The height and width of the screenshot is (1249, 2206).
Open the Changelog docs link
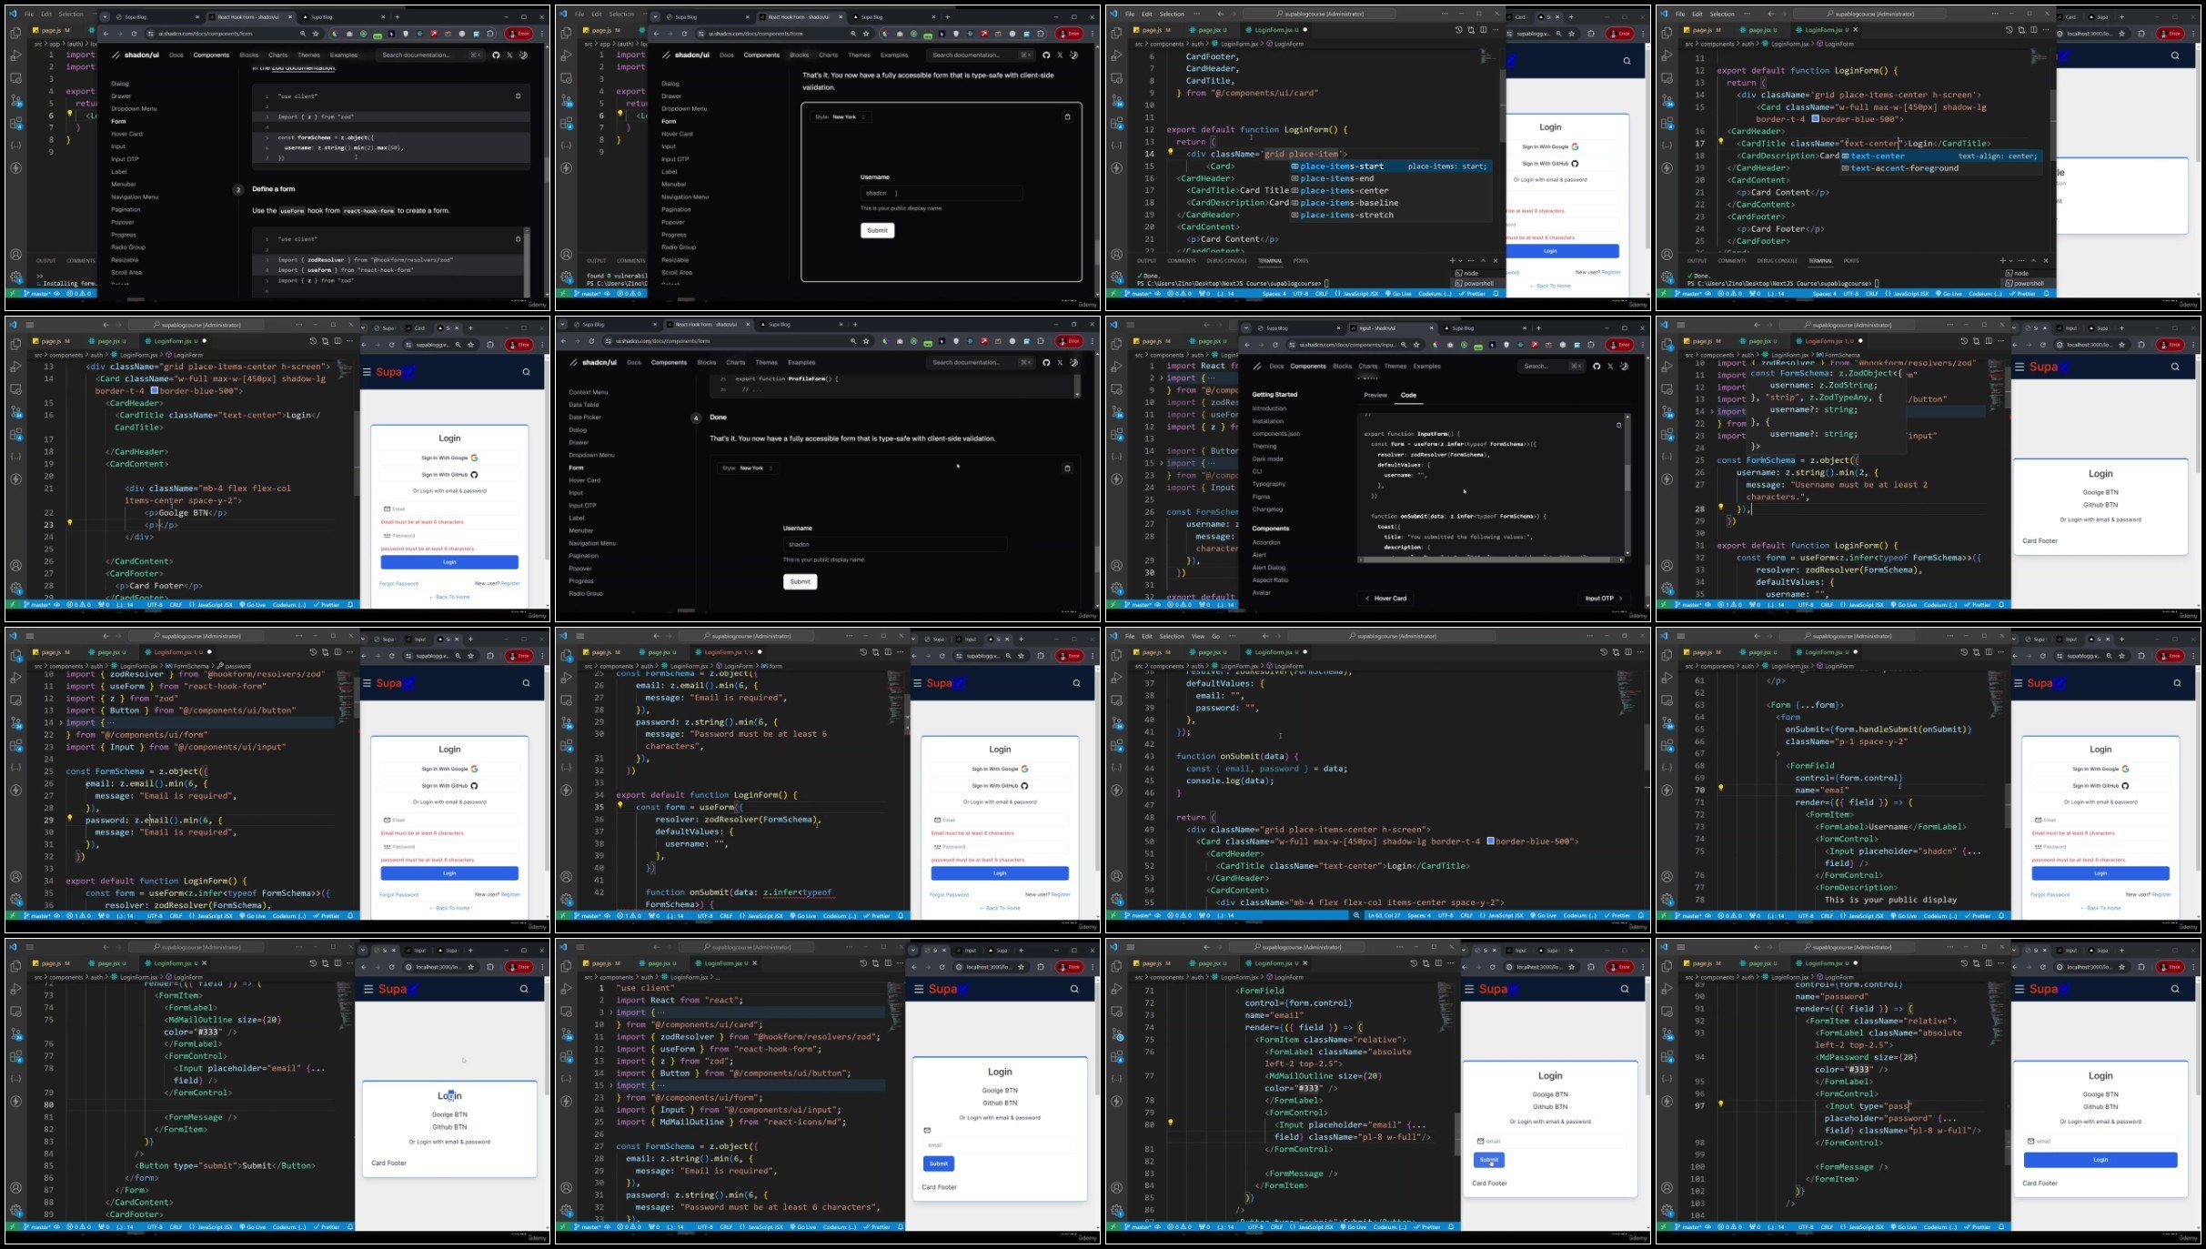click(x=1266, y=509)
